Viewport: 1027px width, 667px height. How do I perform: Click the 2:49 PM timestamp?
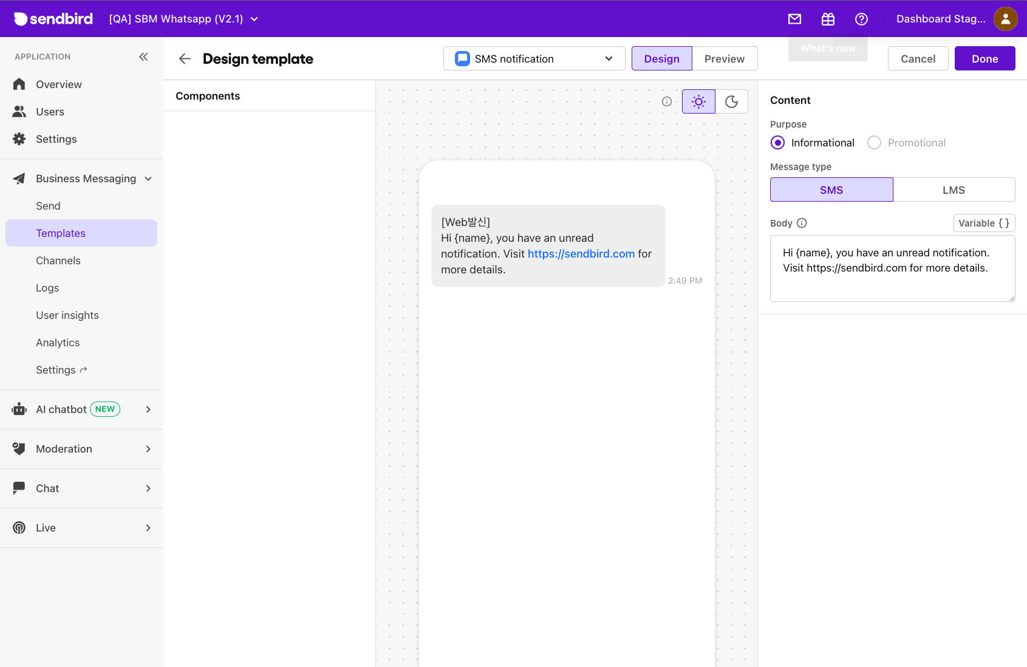click(685, 281)
